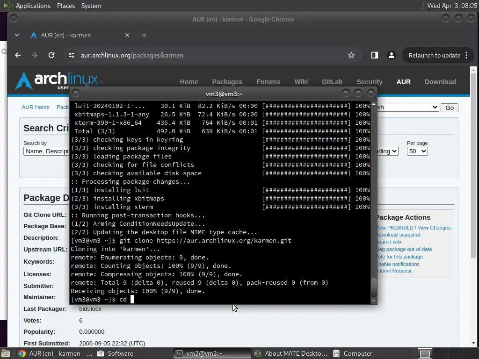Click Chrome's forward arrow
479x359 pixels.
(35, 55)
